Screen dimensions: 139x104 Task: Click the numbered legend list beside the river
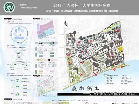pos(119,79)
